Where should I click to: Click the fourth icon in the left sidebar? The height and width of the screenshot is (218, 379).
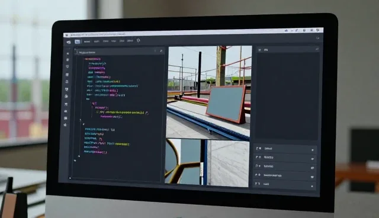click(67, 75)
